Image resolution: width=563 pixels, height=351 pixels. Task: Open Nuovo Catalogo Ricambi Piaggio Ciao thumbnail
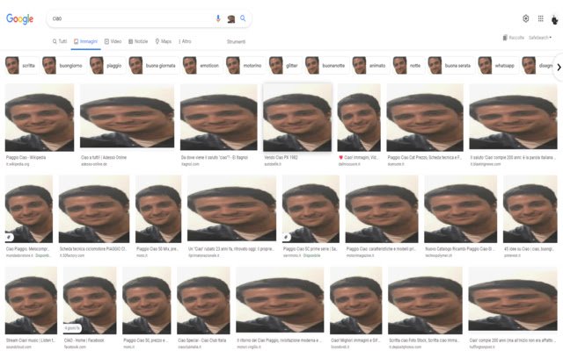[x=461, y=209]
